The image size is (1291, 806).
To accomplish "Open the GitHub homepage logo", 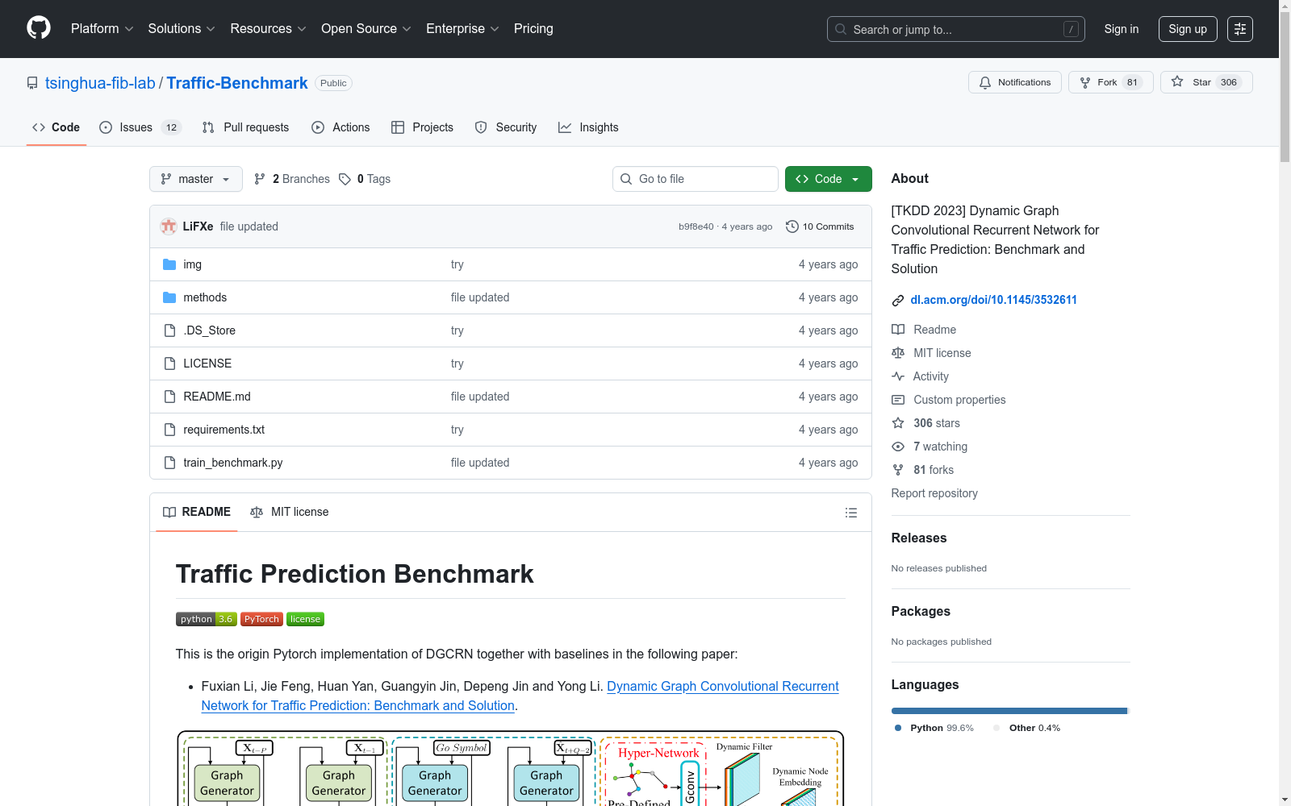I will (39, 28).
